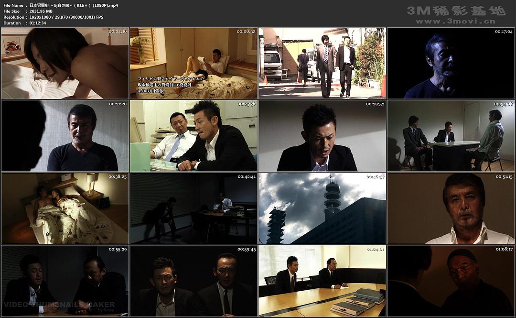
Task: Open the thumbnail timestamped 00:38:25
Action: tap(65, 208)
